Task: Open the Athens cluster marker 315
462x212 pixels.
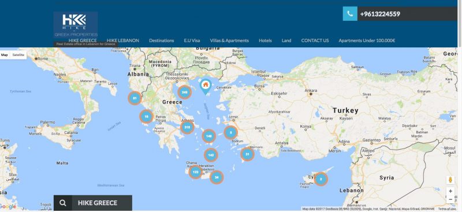Action: point(187,128)
